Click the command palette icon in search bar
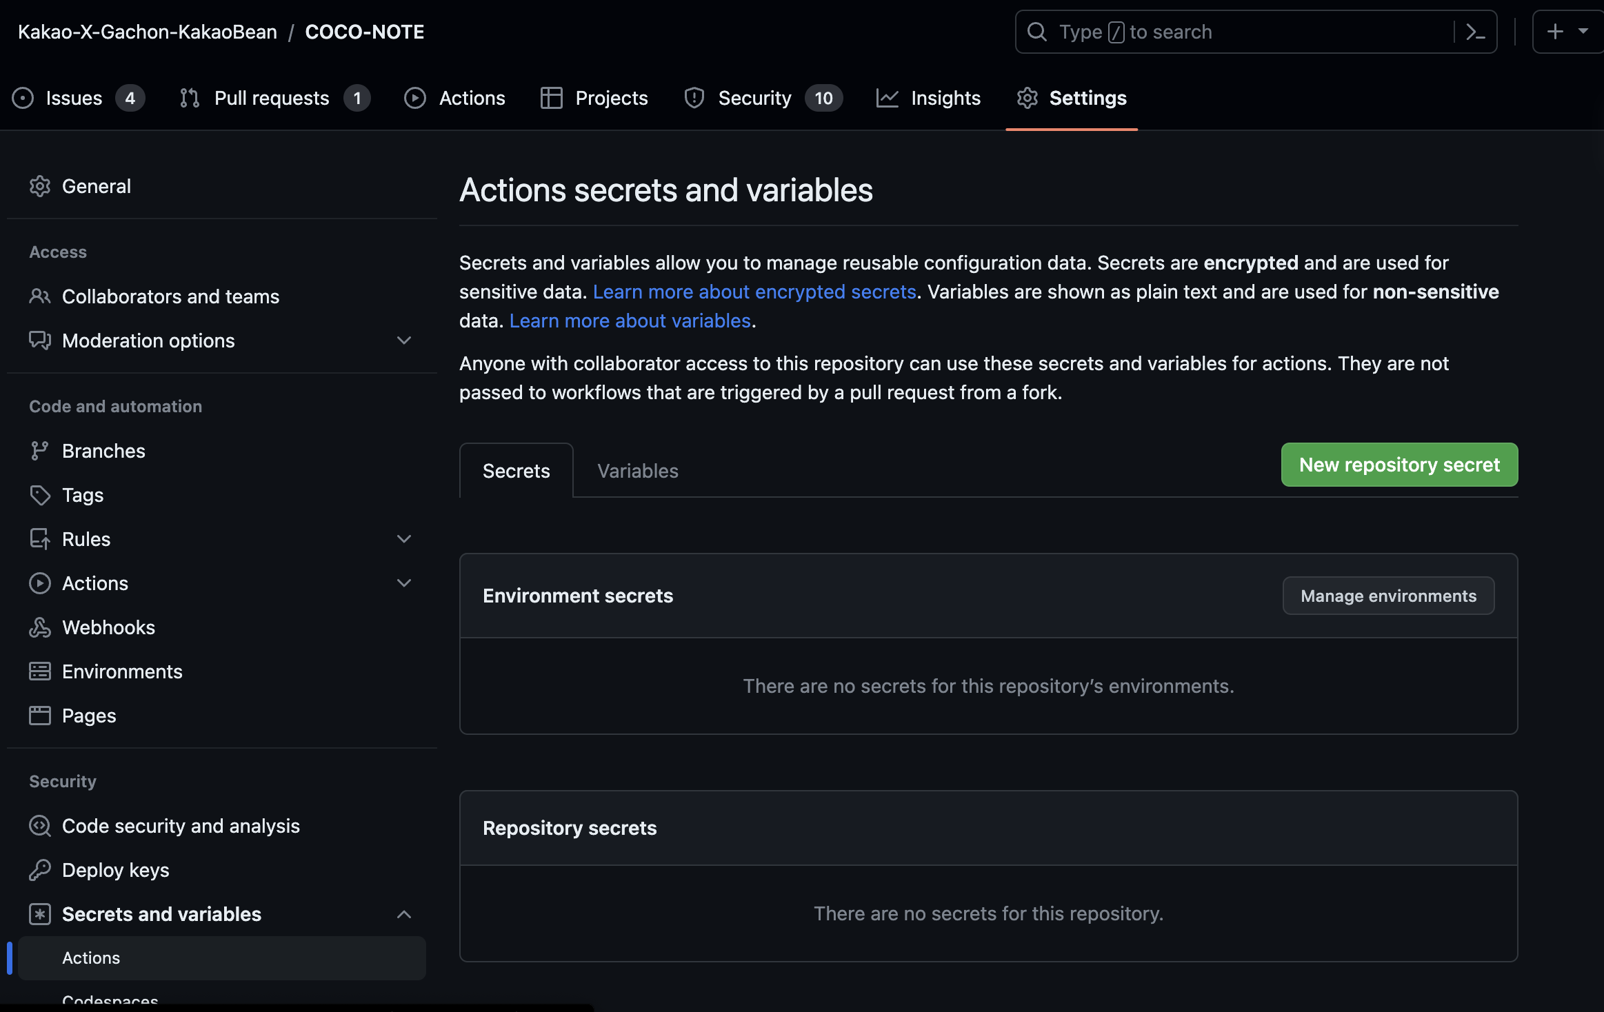The height and width of the screenshot is (1012, 1604). coord(1475,32)
